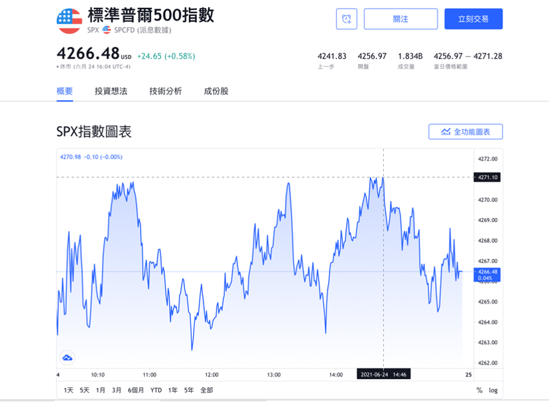Click the +24.65 (+0.58%) change value
This screenshot has width=551, height=405.
(166, 56)
